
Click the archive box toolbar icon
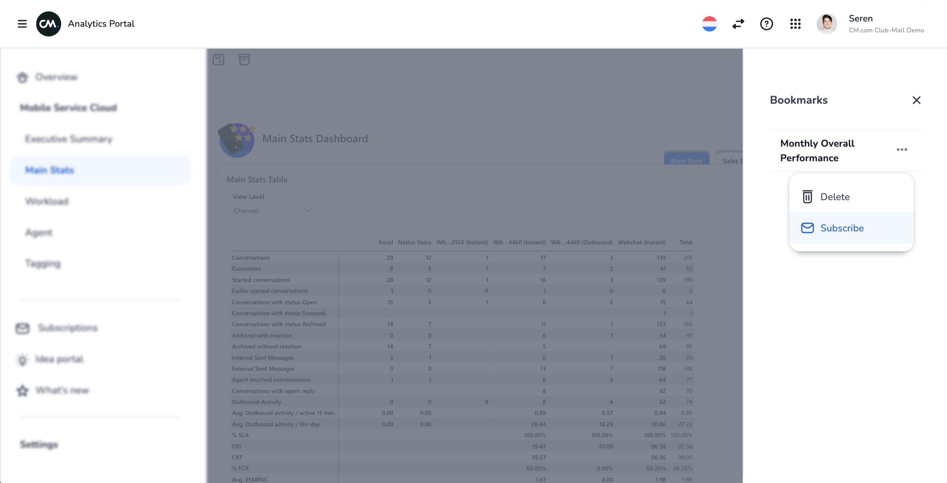pyautogui.click(x=244, y=60)
